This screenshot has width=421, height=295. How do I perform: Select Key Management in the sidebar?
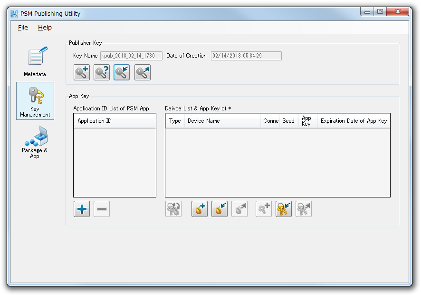(x=35, y=101)
